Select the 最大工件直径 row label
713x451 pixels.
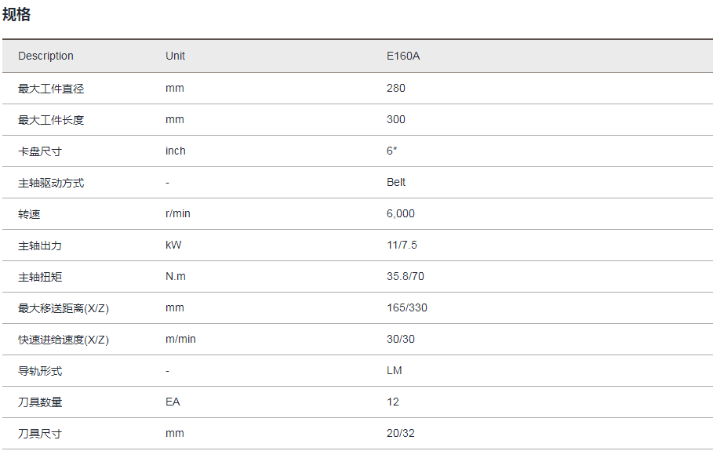click(51, 89)
